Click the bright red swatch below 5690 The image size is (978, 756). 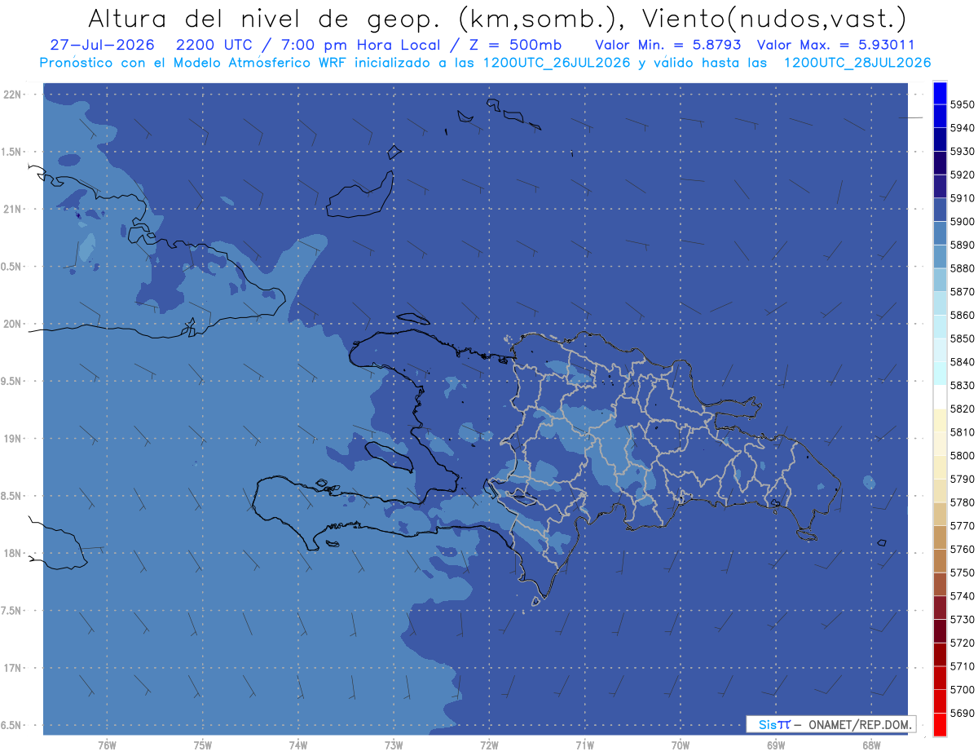pos(939,724)
